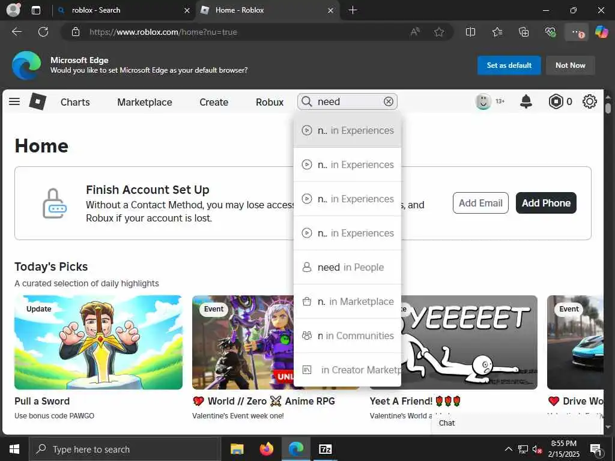
Task: Click Set as default button
Action: point(509,65)
